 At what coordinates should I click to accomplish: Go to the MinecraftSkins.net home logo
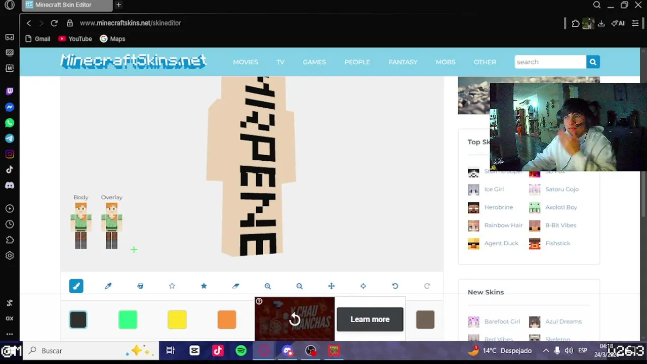(x=133, y=61)
